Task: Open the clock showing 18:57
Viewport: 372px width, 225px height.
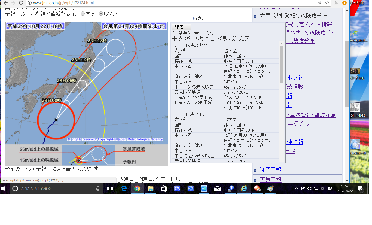Action: [x=344, y=188]
